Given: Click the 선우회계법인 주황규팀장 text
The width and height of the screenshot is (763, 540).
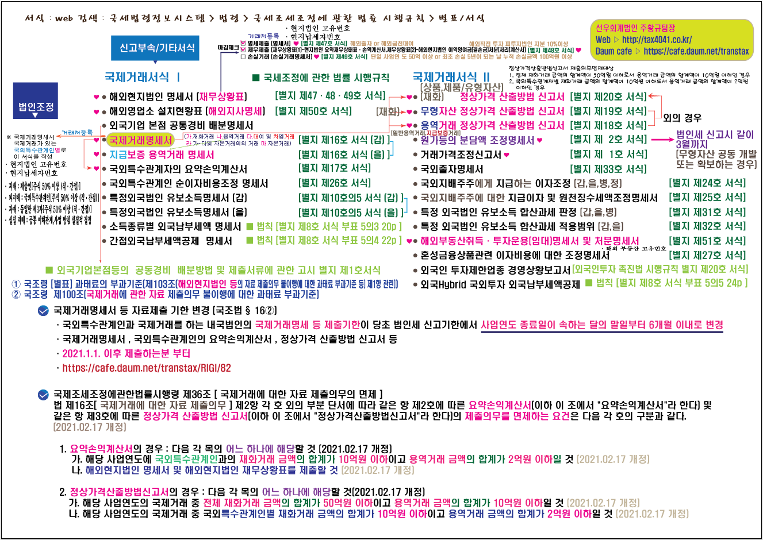Looking at the screenshot, I should [635, 28].
